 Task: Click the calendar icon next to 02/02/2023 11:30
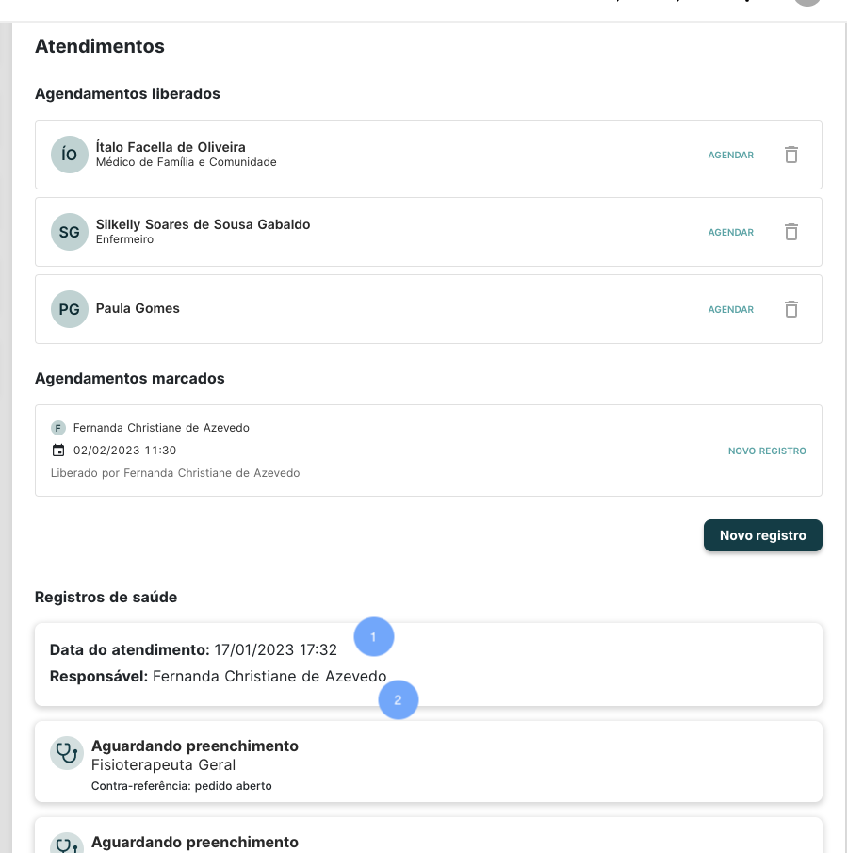pos(57,451)
